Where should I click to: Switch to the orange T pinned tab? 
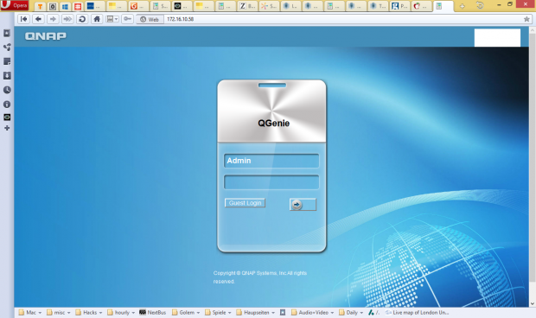pos(40,6)
